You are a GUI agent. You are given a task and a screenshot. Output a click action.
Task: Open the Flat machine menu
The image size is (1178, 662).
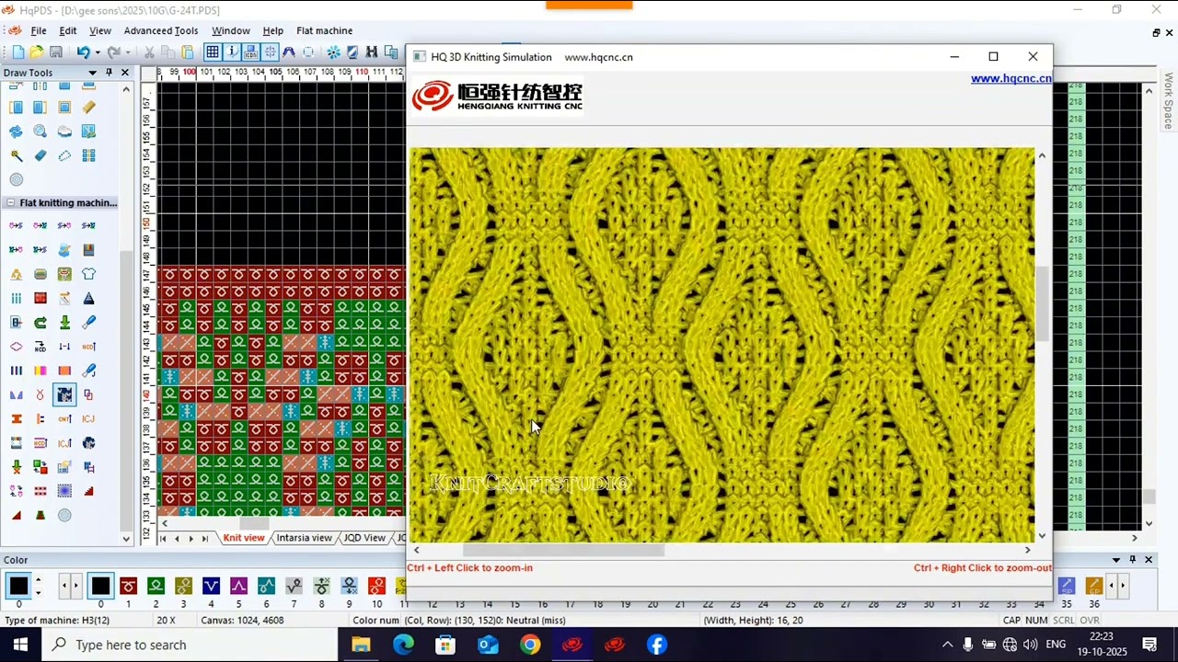coord(324,30)
